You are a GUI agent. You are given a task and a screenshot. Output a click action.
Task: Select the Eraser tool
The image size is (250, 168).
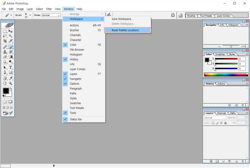(x=5, y=57)
